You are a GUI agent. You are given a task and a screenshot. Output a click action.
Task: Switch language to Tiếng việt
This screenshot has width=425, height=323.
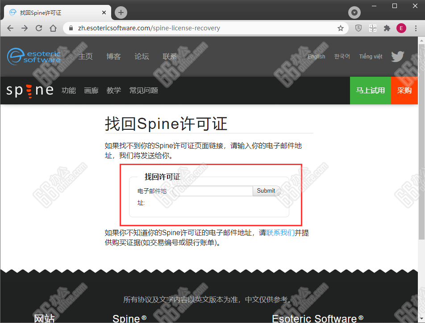[x=371, y=56]
